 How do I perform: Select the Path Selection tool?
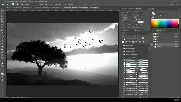click(x=2, y=58)
